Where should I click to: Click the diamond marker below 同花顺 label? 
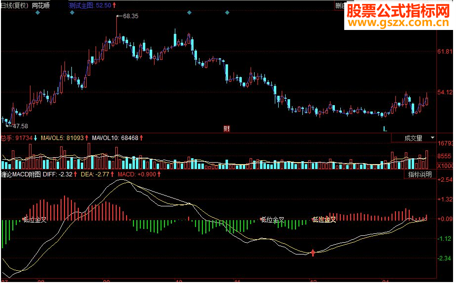click(37, 12)
